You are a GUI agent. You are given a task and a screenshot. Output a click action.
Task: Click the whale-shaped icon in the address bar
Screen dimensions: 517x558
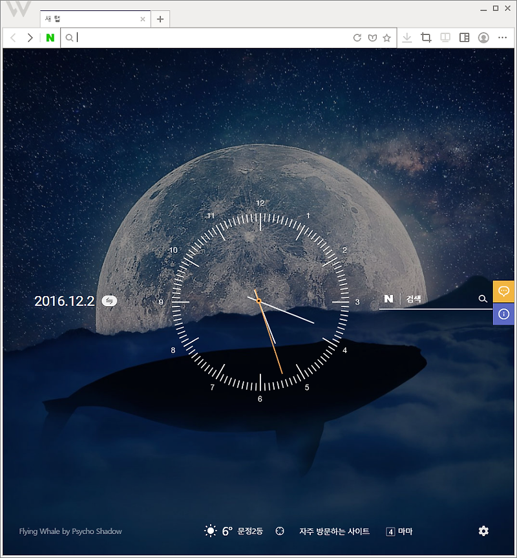tap(372, 38)
